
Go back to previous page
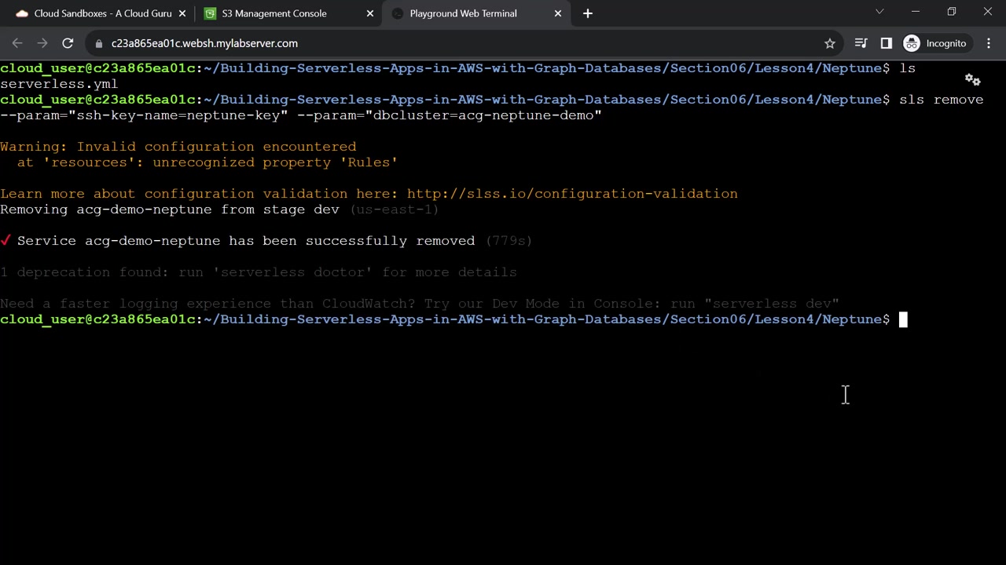(17, 43)
